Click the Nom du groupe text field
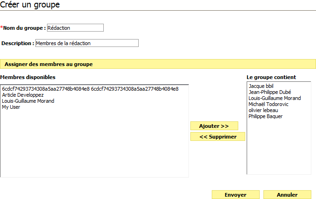 75,28
